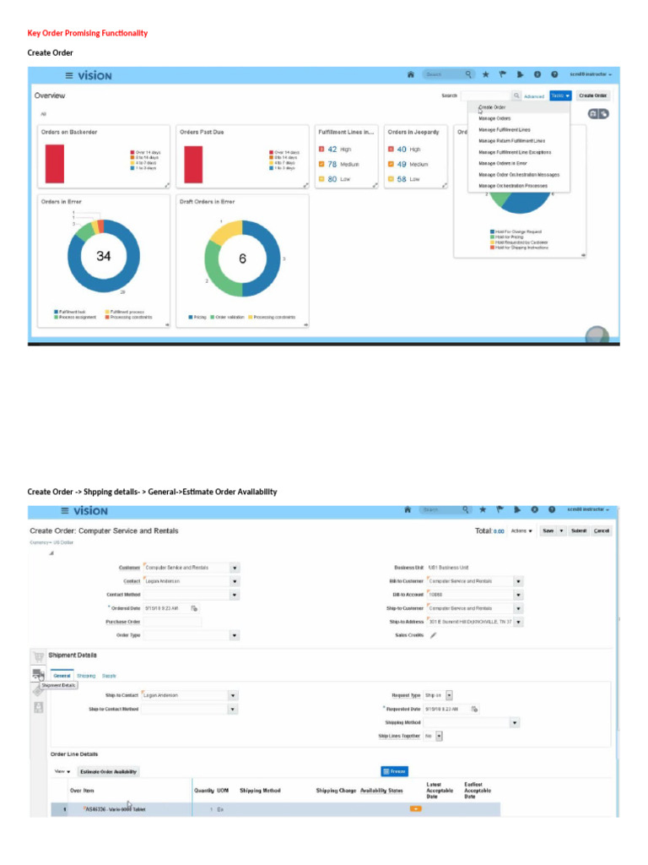
Task: Expand Shipping Method dropdown
Action: (515, 723)
